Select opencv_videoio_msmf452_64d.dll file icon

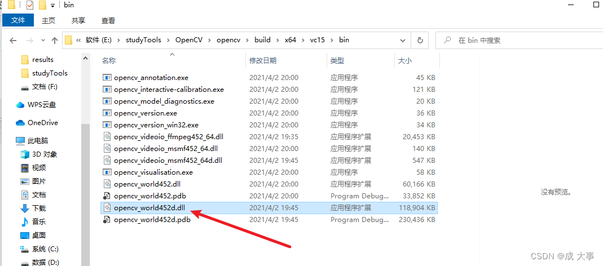click(x=107, y=160)
